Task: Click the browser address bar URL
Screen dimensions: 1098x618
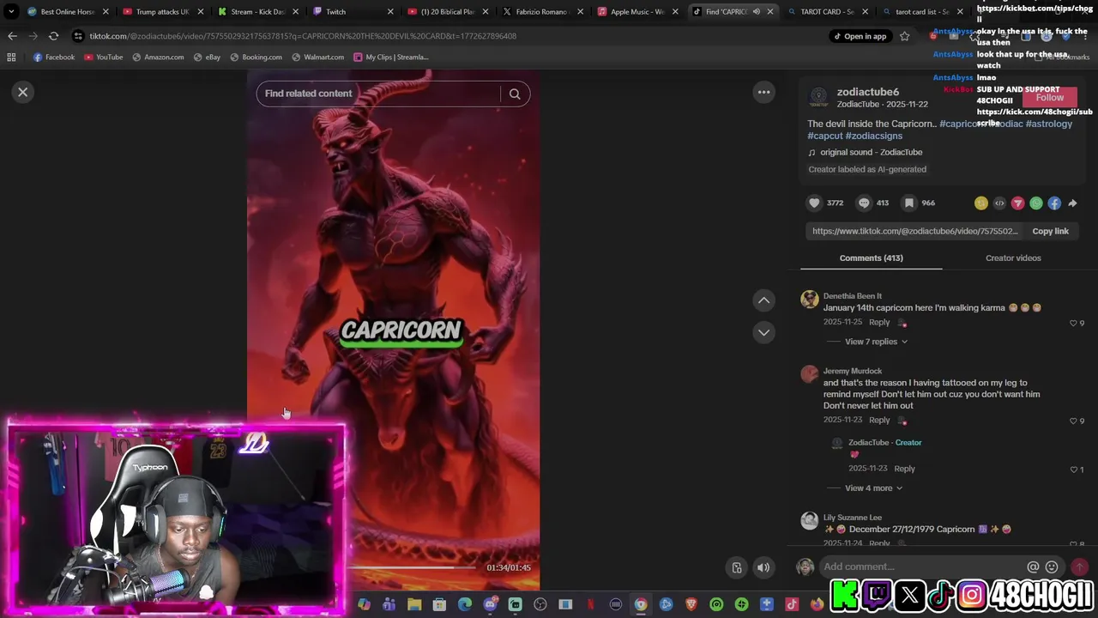Action: coord(303,36)
